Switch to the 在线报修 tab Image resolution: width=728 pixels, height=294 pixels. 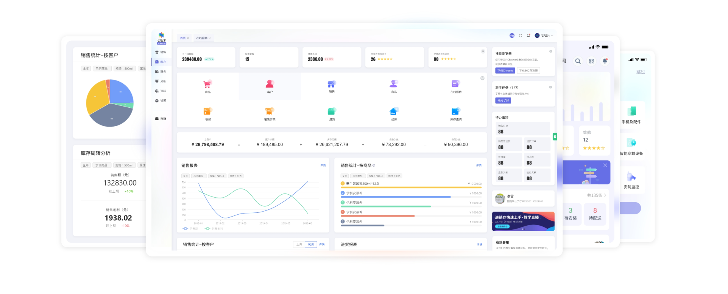[x=202, y=38]
